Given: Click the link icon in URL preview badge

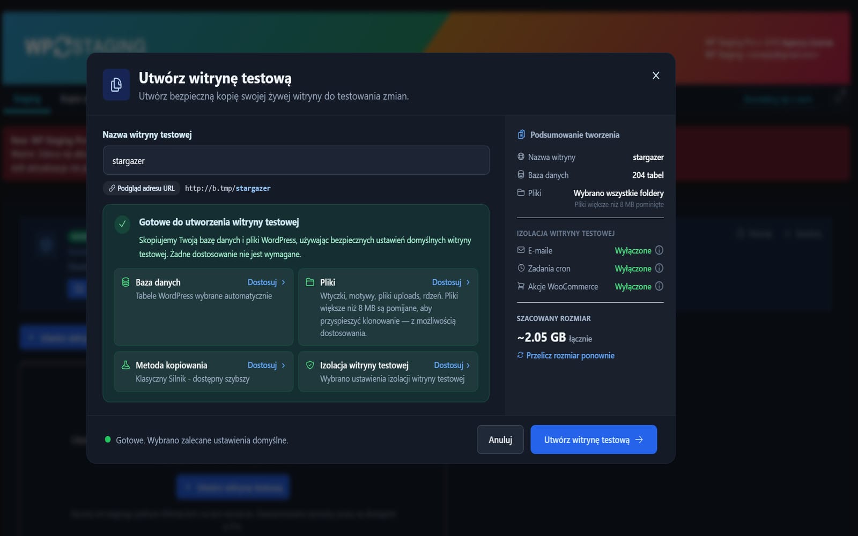Looking at the screenshot, I should 112,188.
